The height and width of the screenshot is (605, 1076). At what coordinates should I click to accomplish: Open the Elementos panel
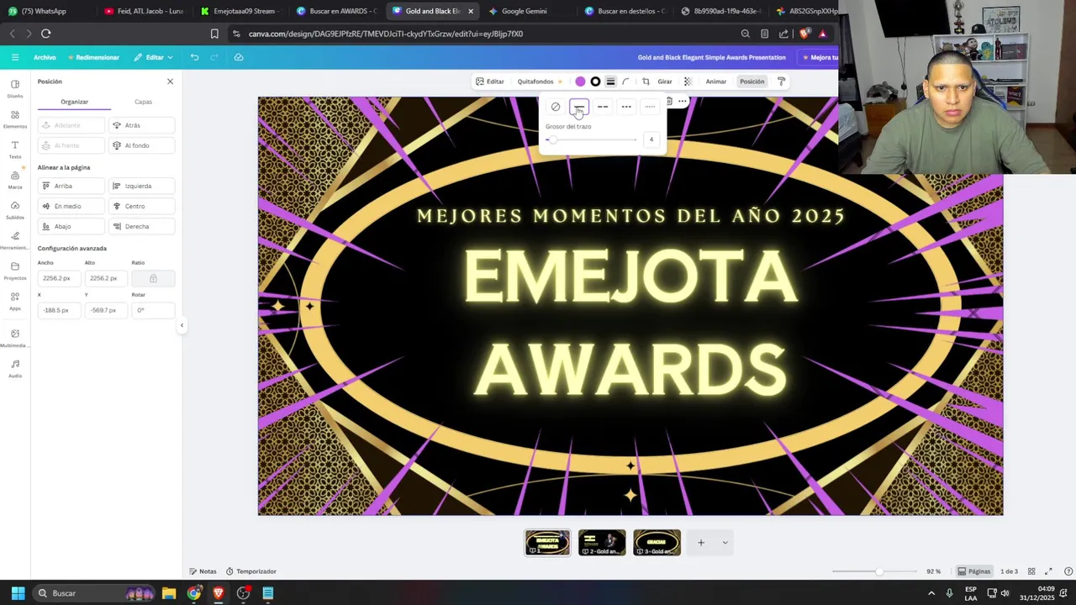point(15,118)
